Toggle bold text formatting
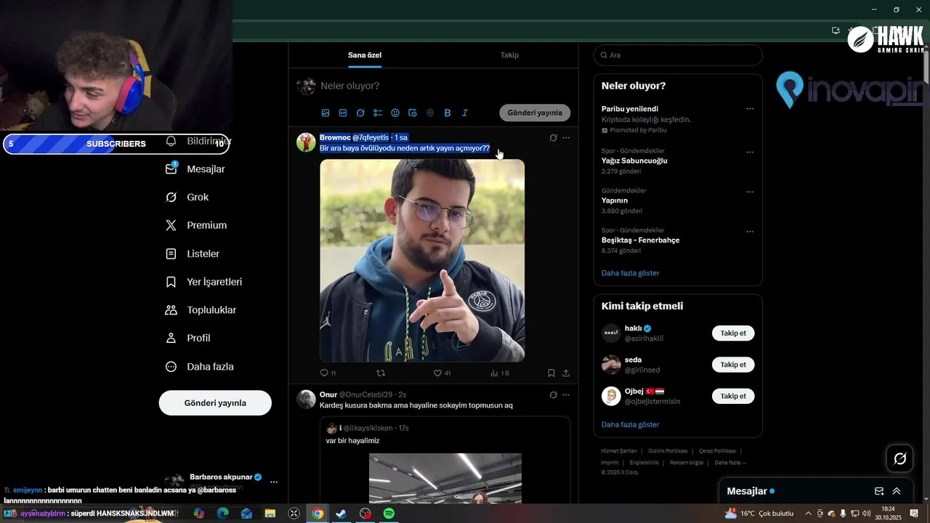This screenshot has height=523, width=930. point(448,113)
